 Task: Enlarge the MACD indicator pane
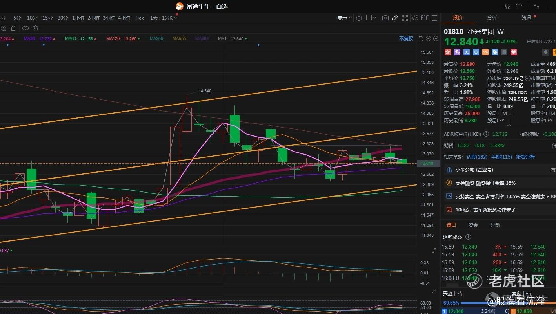click(x=434, y=251)
